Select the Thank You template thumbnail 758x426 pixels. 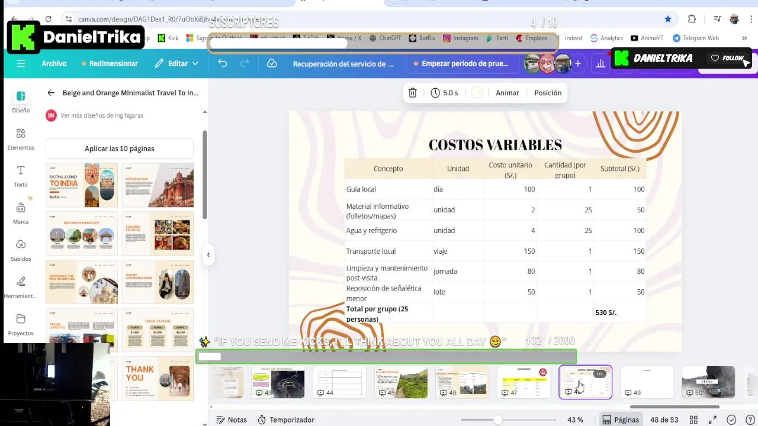click(158, 379)
